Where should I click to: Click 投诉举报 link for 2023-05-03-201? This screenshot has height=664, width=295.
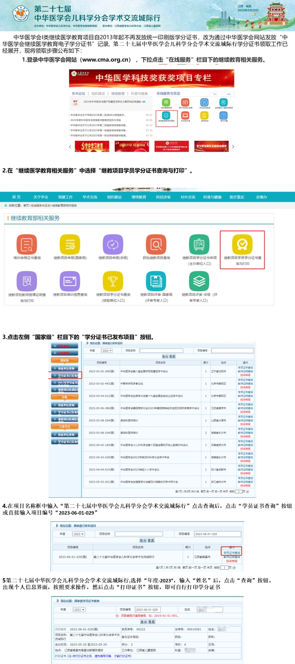click(x=245, y=485)
